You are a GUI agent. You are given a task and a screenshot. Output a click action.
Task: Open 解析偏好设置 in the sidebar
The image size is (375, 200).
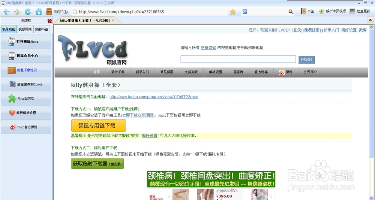(26, 113)
